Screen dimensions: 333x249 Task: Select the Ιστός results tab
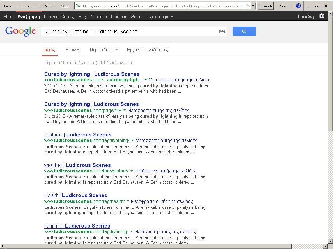point(50,50)
